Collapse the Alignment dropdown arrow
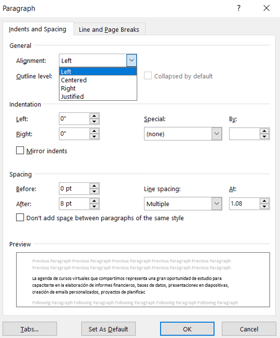This screenshot has height=338, width=280. [x=132, y=60]
